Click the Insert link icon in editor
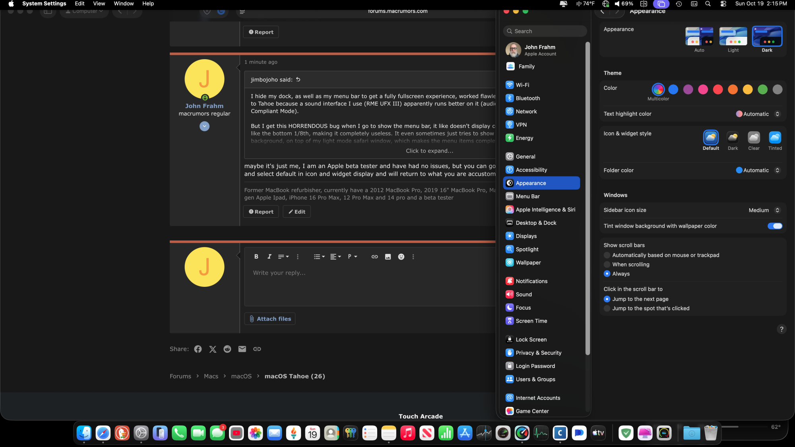795x447 pixels. (x=374, y=257)
